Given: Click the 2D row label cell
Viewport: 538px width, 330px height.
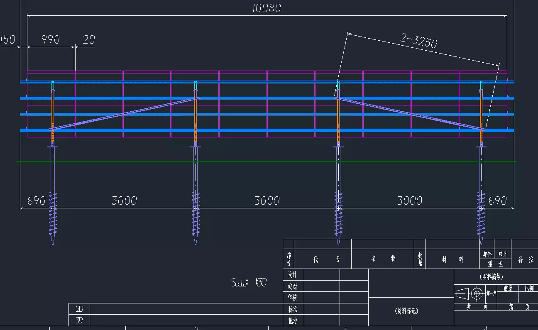Looking at the screenshot, I should tap(79, 309).
